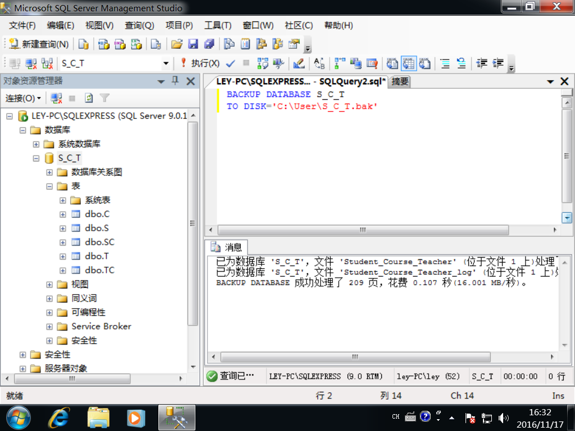
Task: Toggle Include Actual Execution Plan
Action: click(340, 63)
